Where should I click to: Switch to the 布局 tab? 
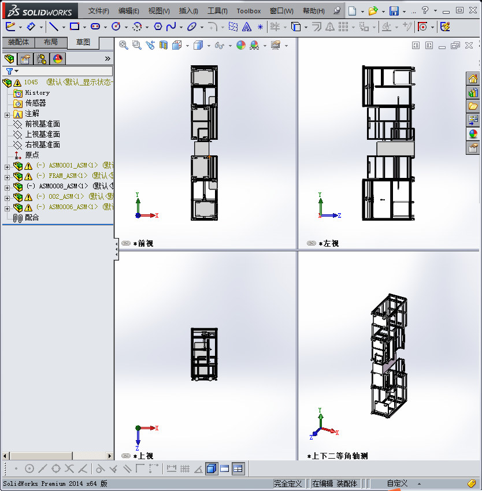coord(51,42)
